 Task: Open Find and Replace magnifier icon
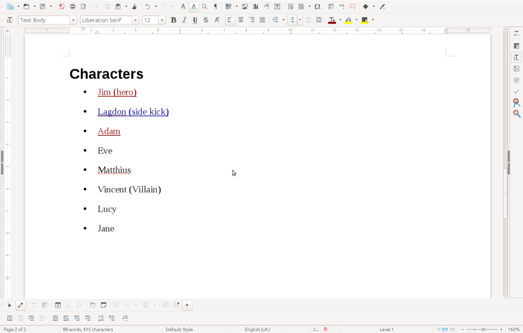point(204,7)
